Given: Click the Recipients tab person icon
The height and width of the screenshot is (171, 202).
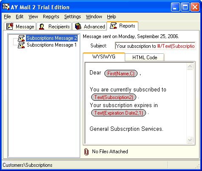Looking at the screenshot, I should pyautogui.click(x=42, y=27).
